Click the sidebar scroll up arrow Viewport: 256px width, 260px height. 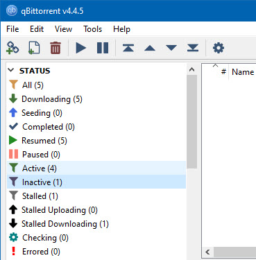(191, 69)
